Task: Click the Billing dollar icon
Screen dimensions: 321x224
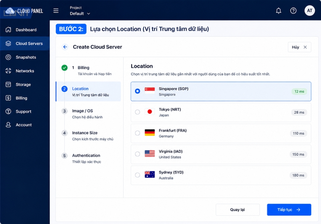Action: click(8, 98)
